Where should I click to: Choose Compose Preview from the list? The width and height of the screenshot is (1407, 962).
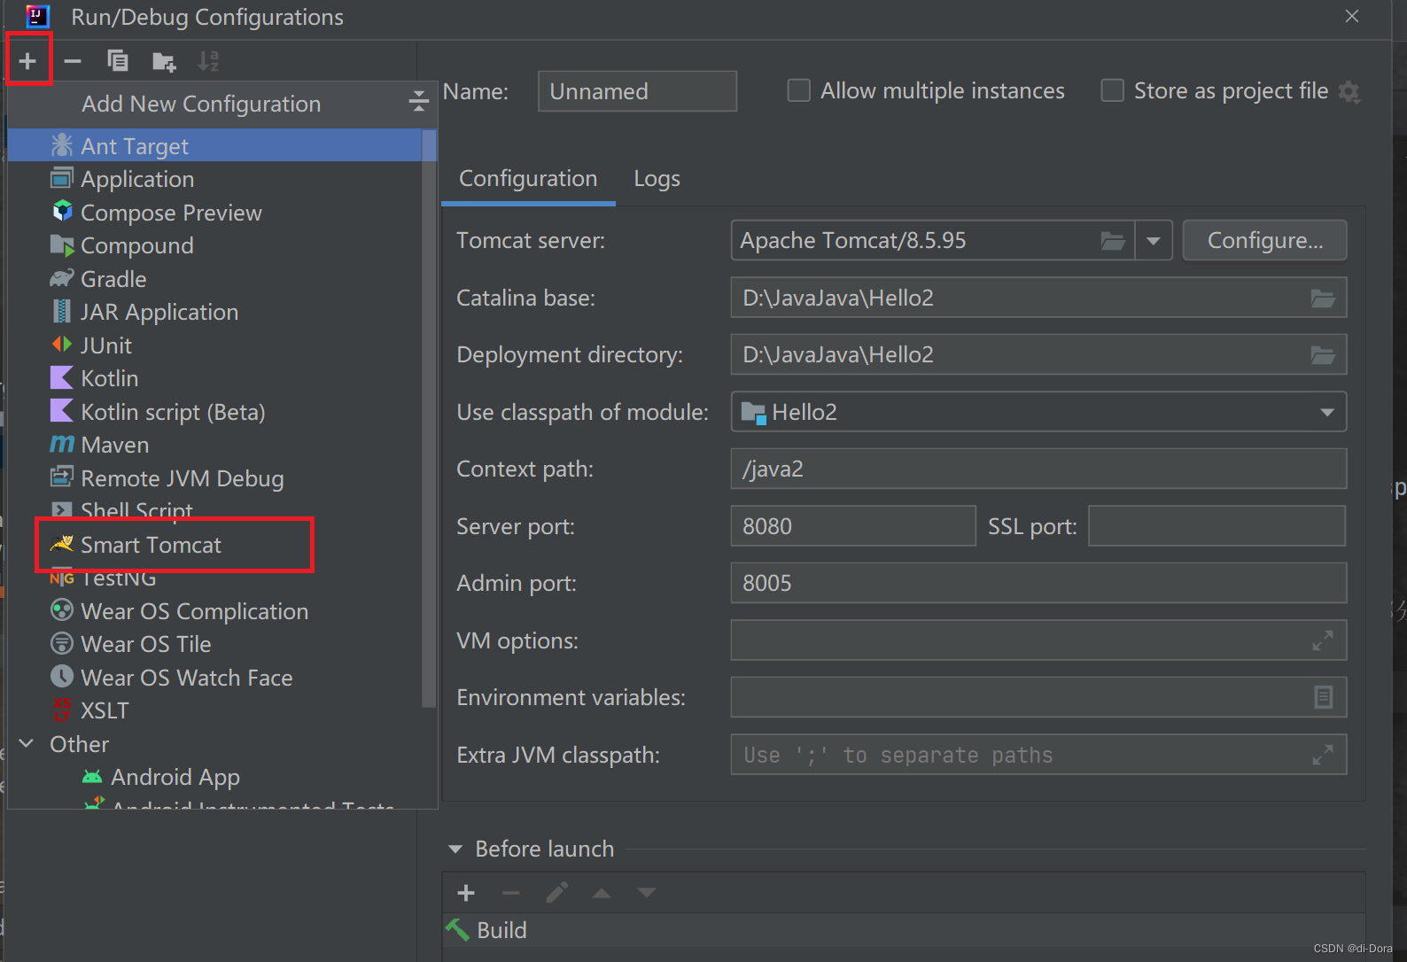pos(215,213)
